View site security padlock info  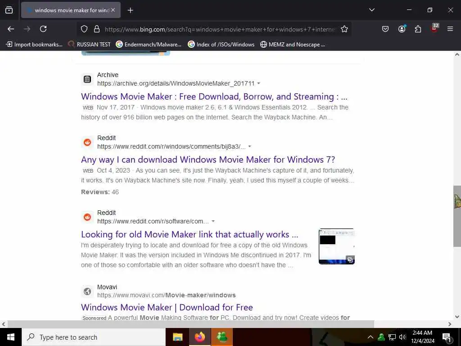coord(97,29)
